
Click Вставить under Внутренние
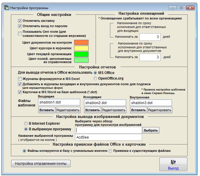click(x=139, y=110)
